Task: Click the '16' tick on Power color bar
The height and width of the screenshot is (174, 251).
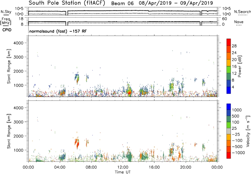Action: 234,67
